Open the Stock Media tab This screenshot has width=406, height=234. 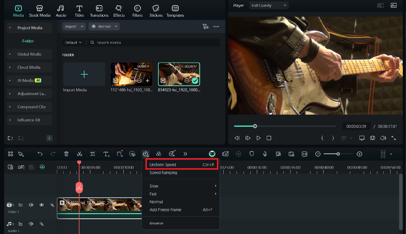[40, 11]
